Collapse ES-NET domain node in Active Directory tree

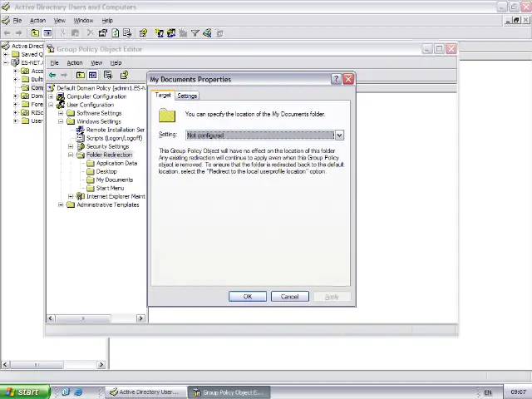coord(6,63)
